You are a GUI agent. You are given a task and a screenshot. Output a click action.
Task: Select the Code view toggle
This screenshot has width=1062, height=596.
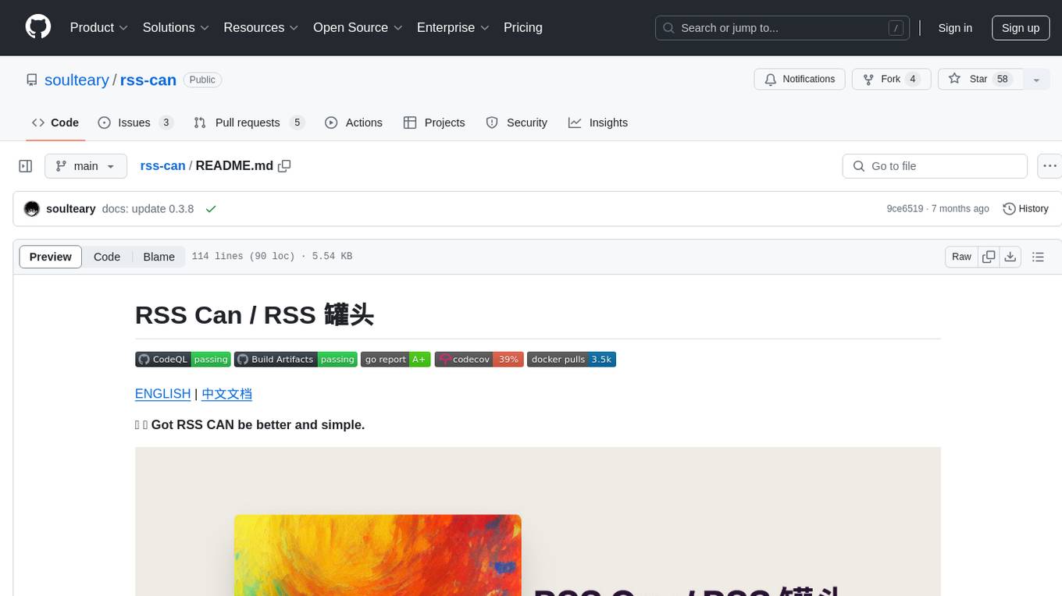107,257
